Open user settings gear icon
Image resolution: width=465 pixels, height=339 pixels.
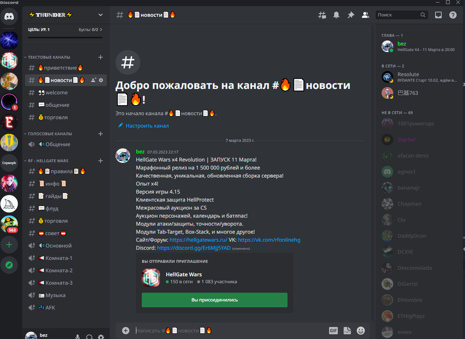point(101,337)
